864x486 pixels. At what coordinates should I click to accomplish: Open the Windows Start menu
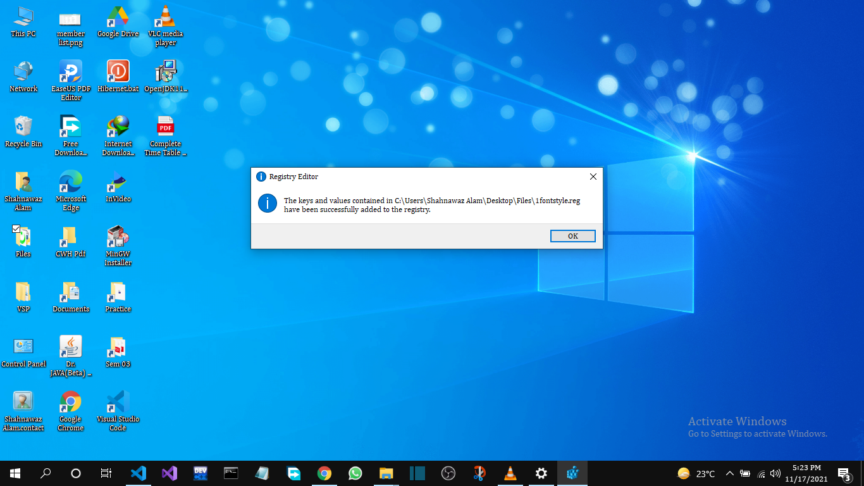[15, 473]
